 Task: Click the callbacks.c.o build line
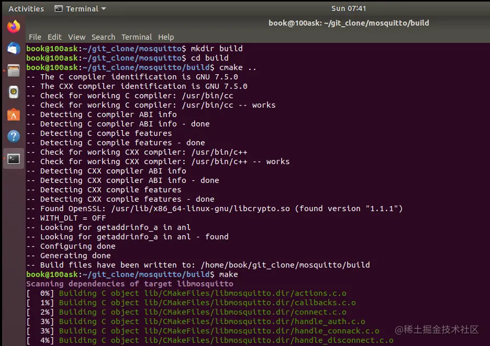tap(191, 303)
